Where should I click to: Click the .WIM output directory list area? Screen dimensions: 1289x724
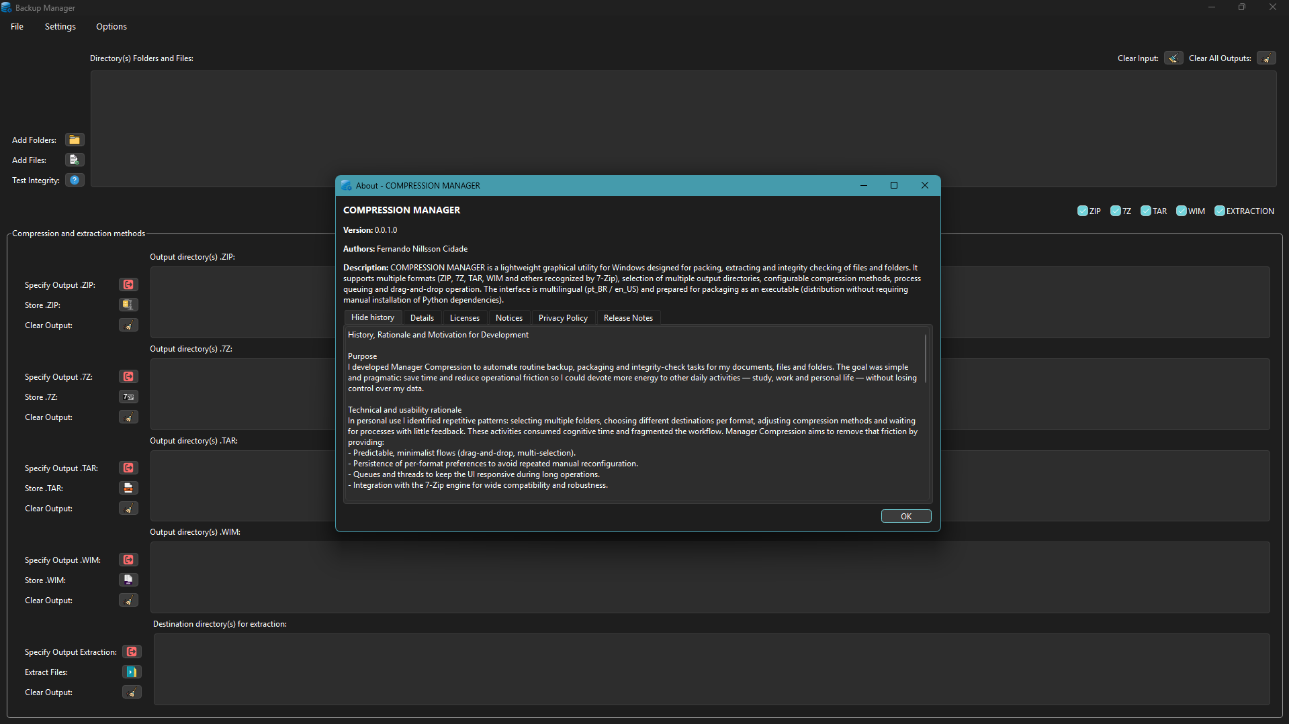(710, 577)
